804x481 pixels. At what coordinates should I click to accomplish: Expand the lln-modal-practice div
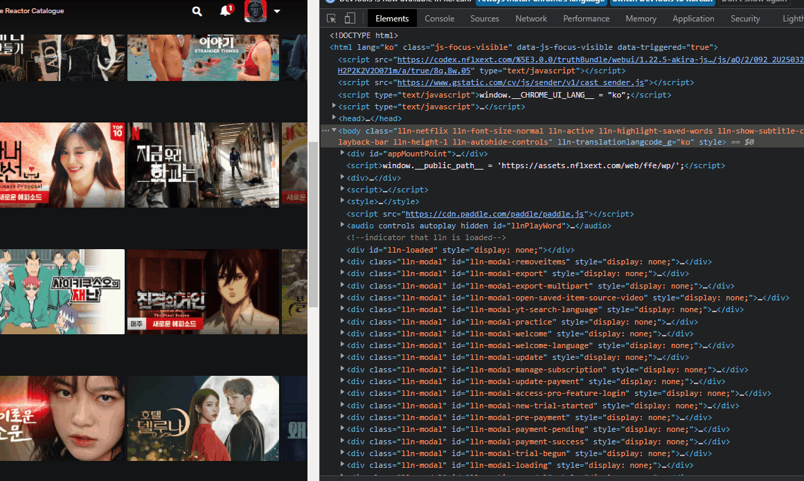pyautogui.click(x=342, y=320)
